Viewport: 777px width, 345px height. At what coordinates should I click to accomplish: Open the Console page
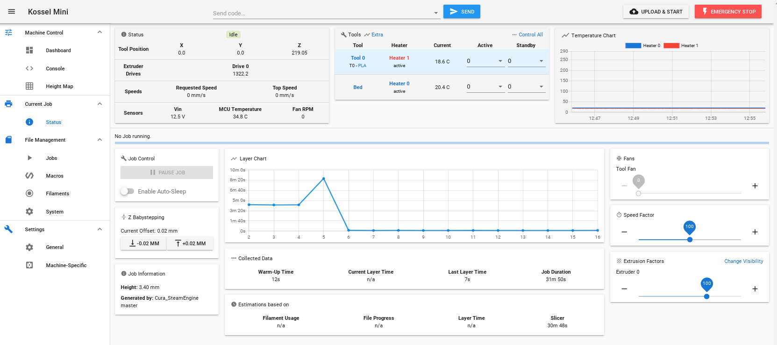coord(55,69)
